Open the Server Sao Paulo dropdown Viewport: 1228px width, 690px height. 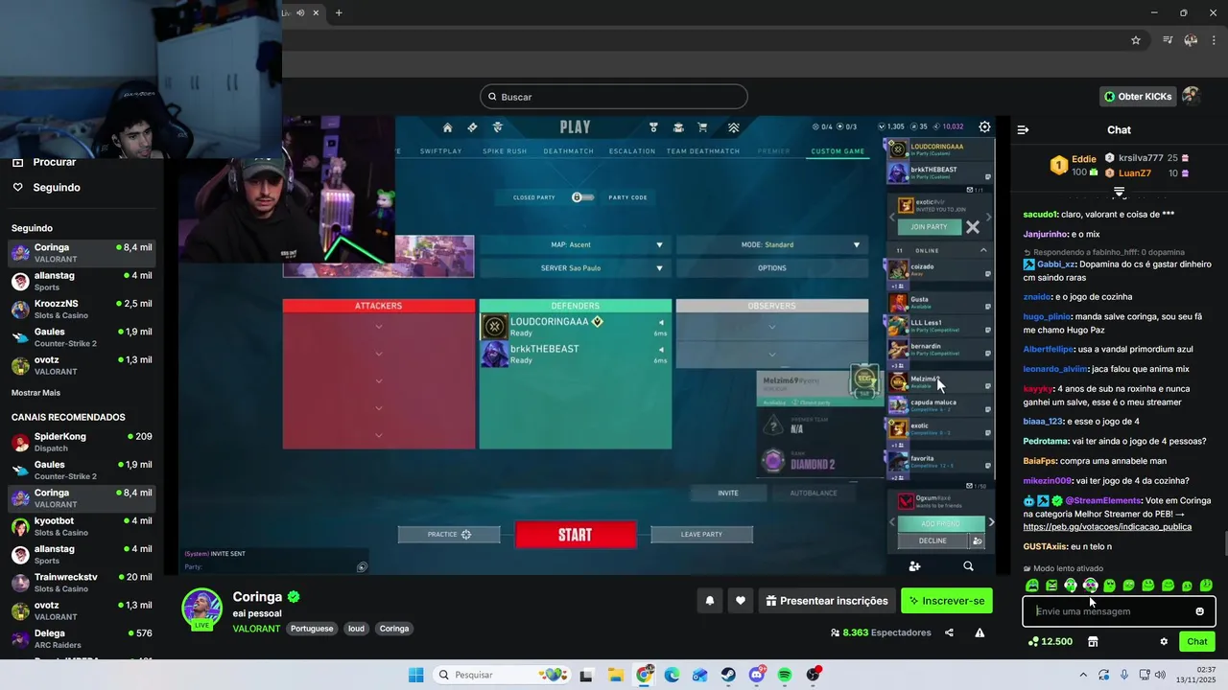[574, 268]
